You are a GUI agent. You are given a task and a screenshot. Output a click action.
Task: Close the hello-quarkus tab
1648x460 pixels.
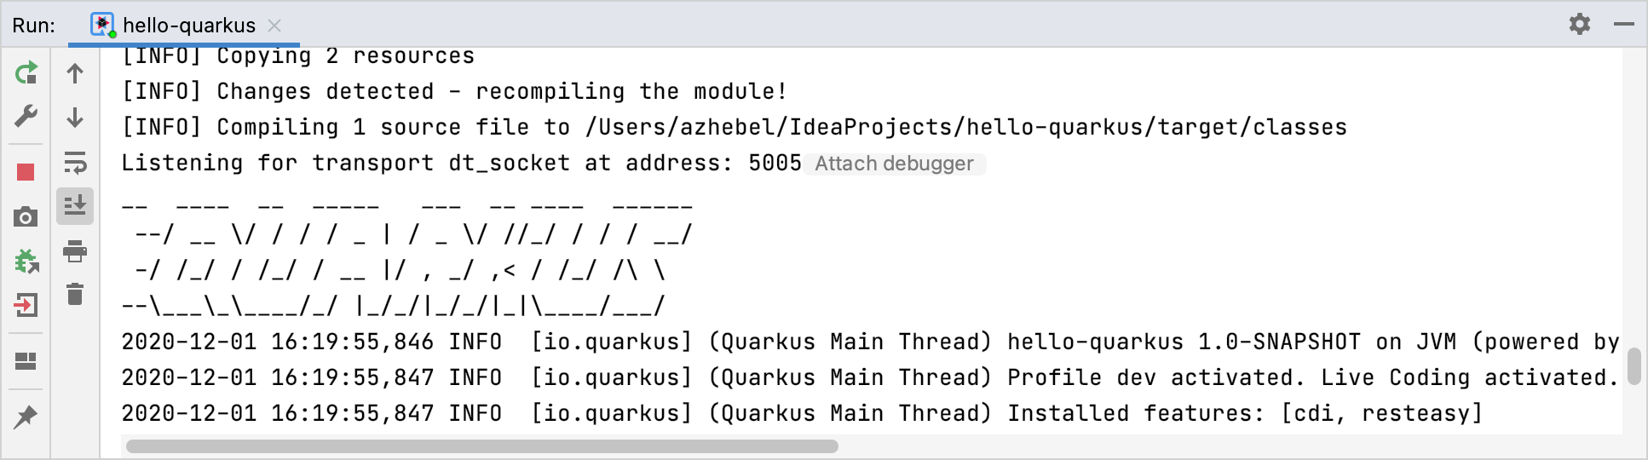[x=274, y=26]
